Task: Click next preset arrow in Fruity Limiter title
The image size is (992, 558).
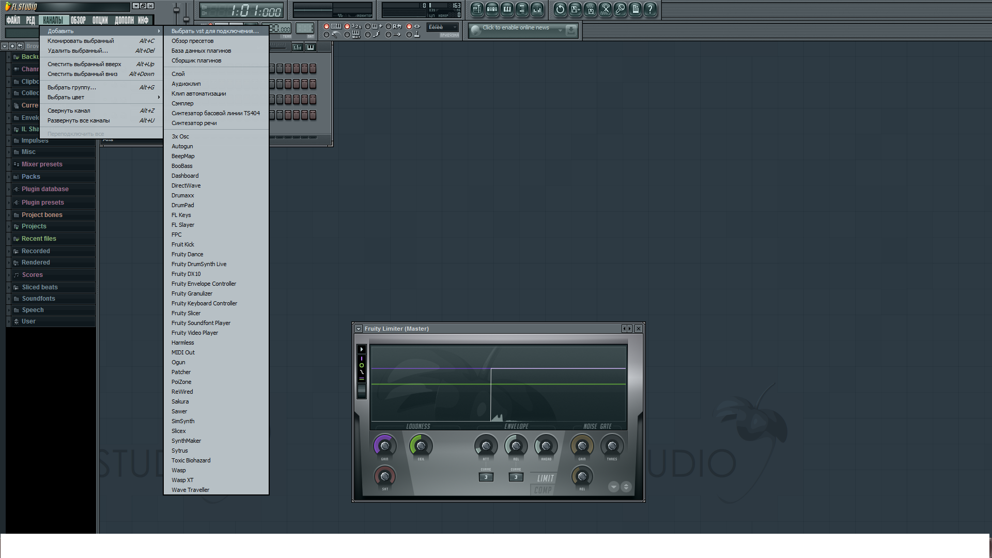Action: (629, 329)
